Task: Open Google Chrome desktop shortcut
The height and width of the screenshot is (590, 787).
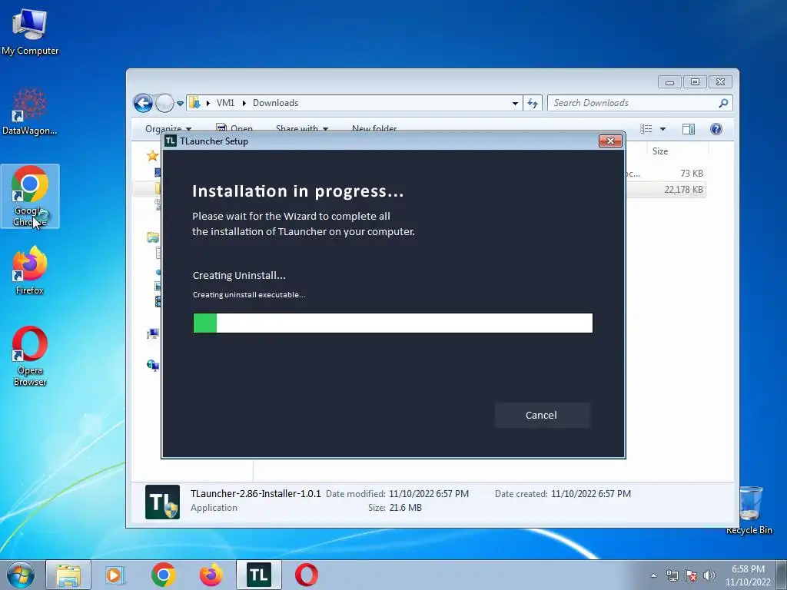Action: 30,196
